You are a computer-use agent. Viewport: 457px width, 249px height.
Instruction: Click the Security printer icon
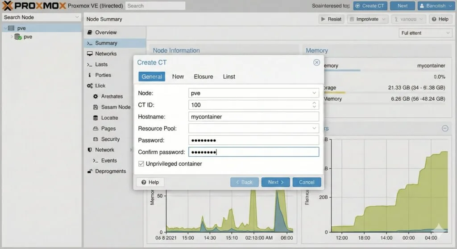point(96,139)
